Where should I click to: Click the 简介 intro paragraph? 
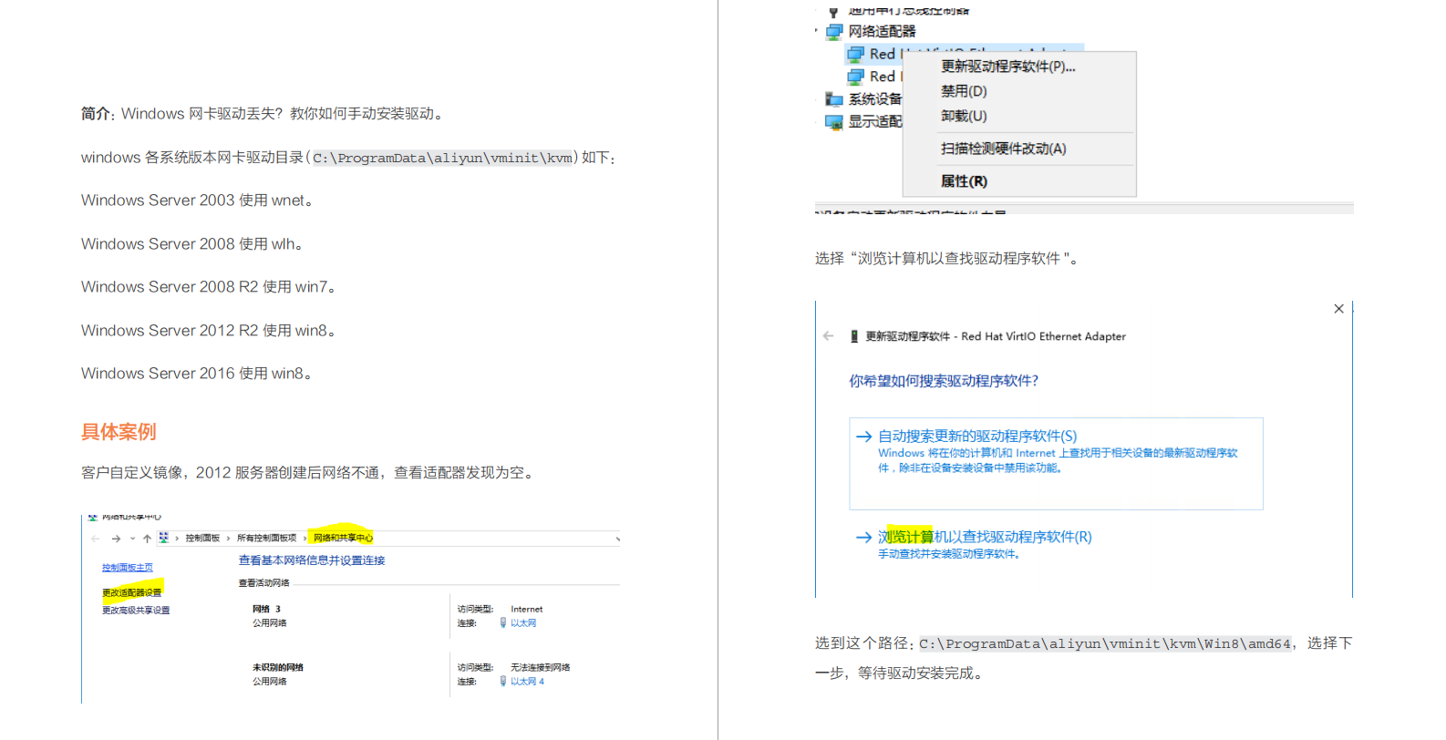coord(263,114)
